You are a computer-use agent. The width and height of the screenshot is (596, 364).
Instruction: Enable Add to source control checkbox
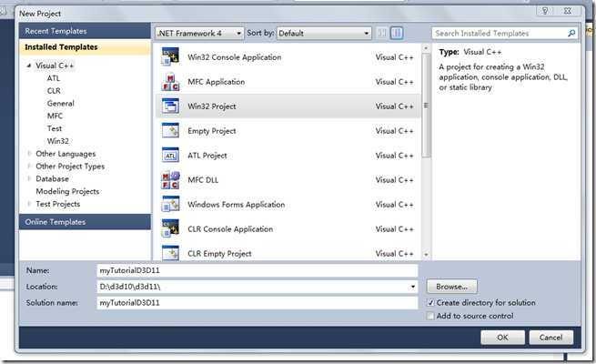click(430, 316)
